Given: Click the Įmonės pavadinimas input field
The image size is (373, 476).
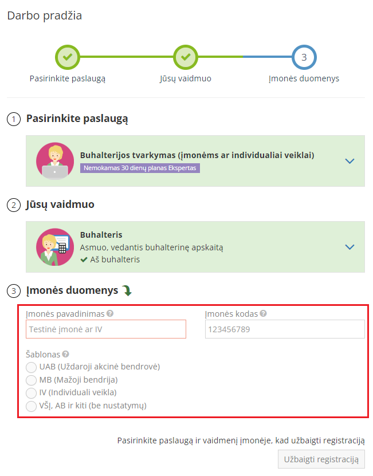Looking at the screenshot, I should coord(106,329).
